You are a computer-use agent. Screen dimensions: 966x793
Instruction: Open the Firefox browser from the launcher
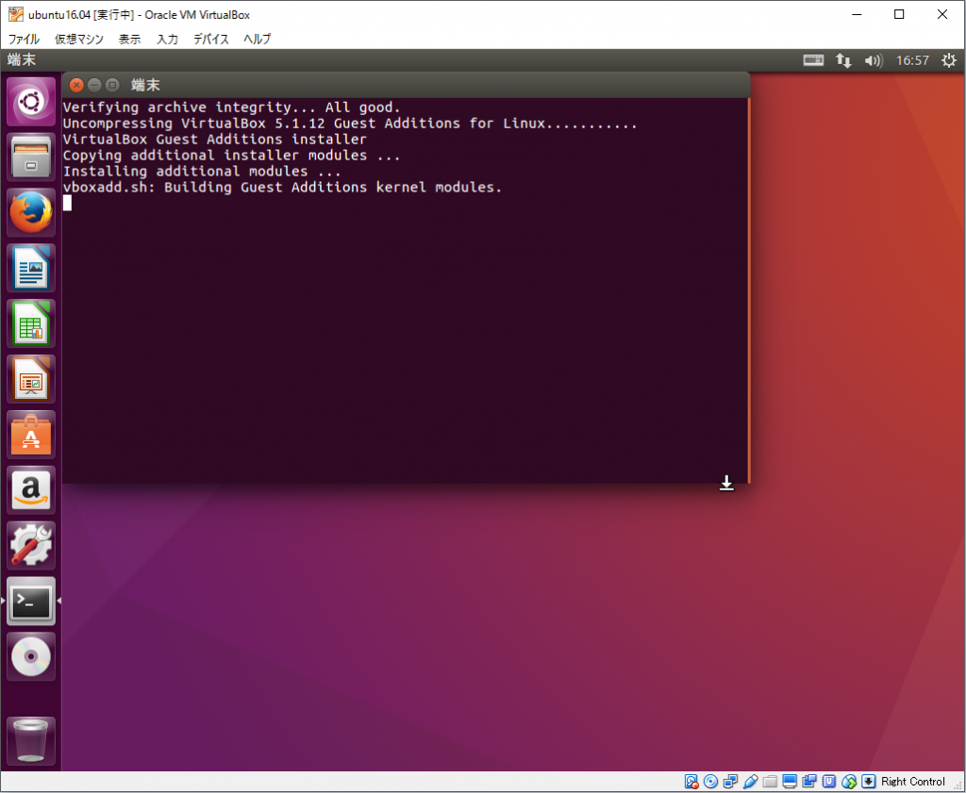[x=31, y=212]
